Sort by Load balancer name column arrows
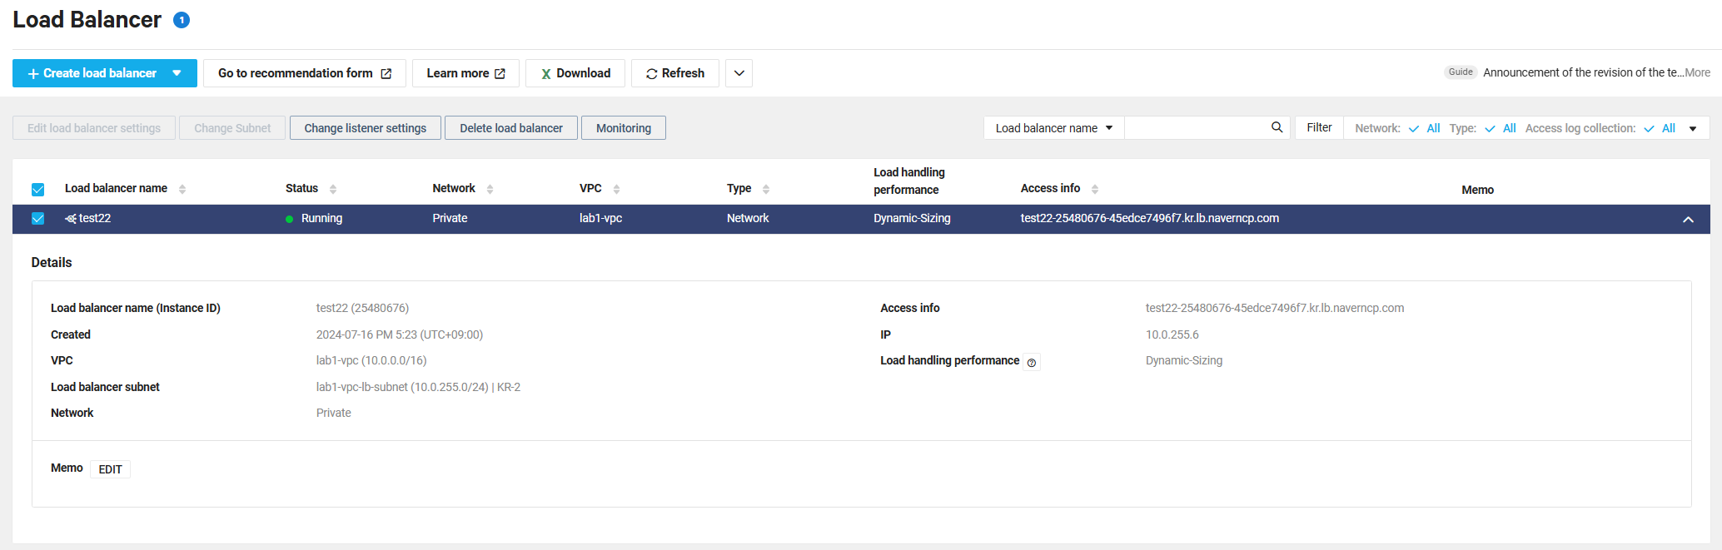The width and height of the screenshot is (1722, 550). coord(182,189)
